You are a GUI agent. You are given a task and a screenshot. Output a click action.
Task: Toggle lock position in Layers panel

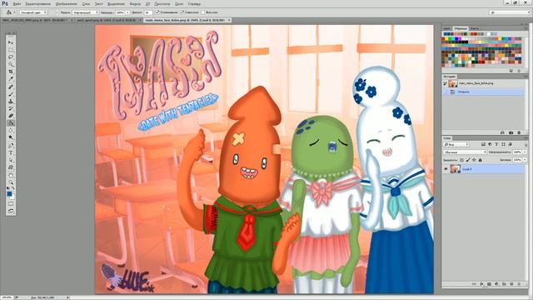click(x=474, y=160)
